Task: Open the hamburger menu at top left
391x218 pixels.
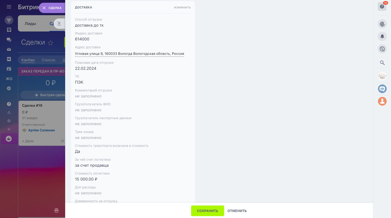Action: coord(9,7)
